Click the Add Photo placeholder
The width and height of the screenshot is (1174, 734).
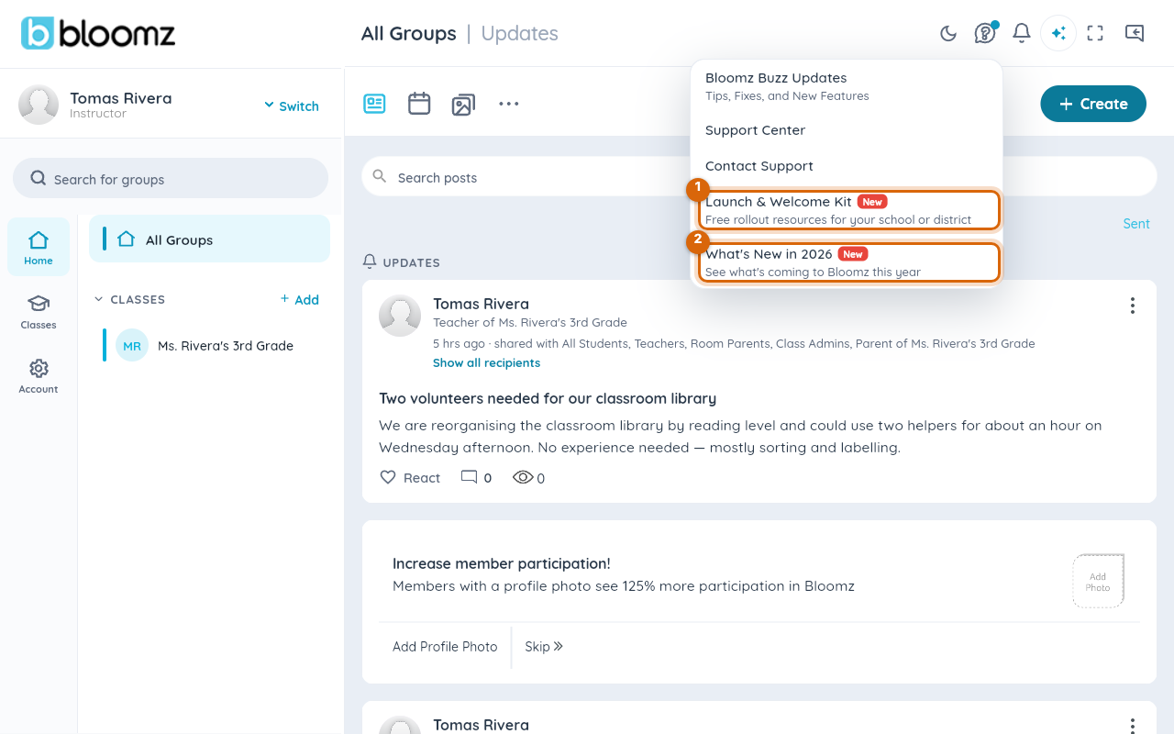tap(1098, 581)
